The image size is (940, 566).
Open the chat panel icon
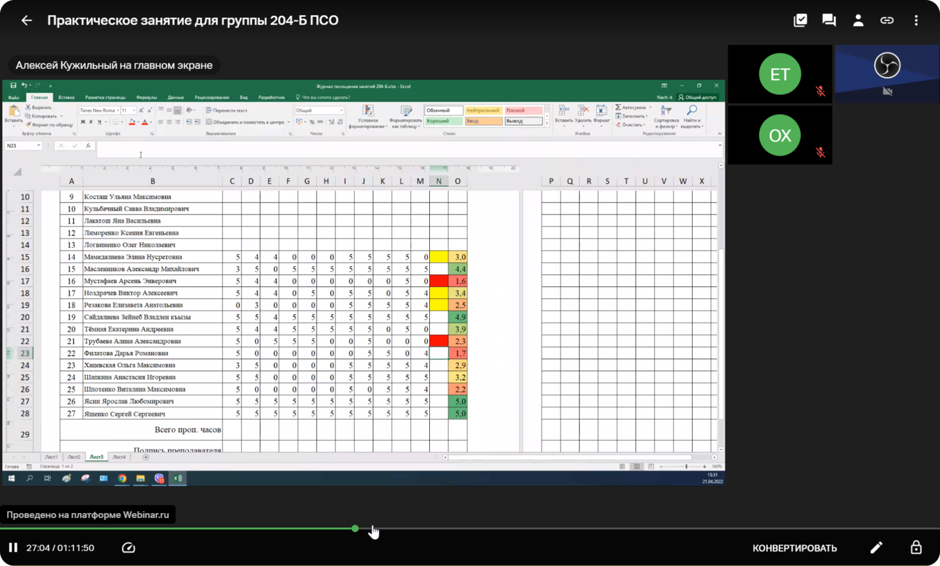pyautogui.click(x=829, y=21)
